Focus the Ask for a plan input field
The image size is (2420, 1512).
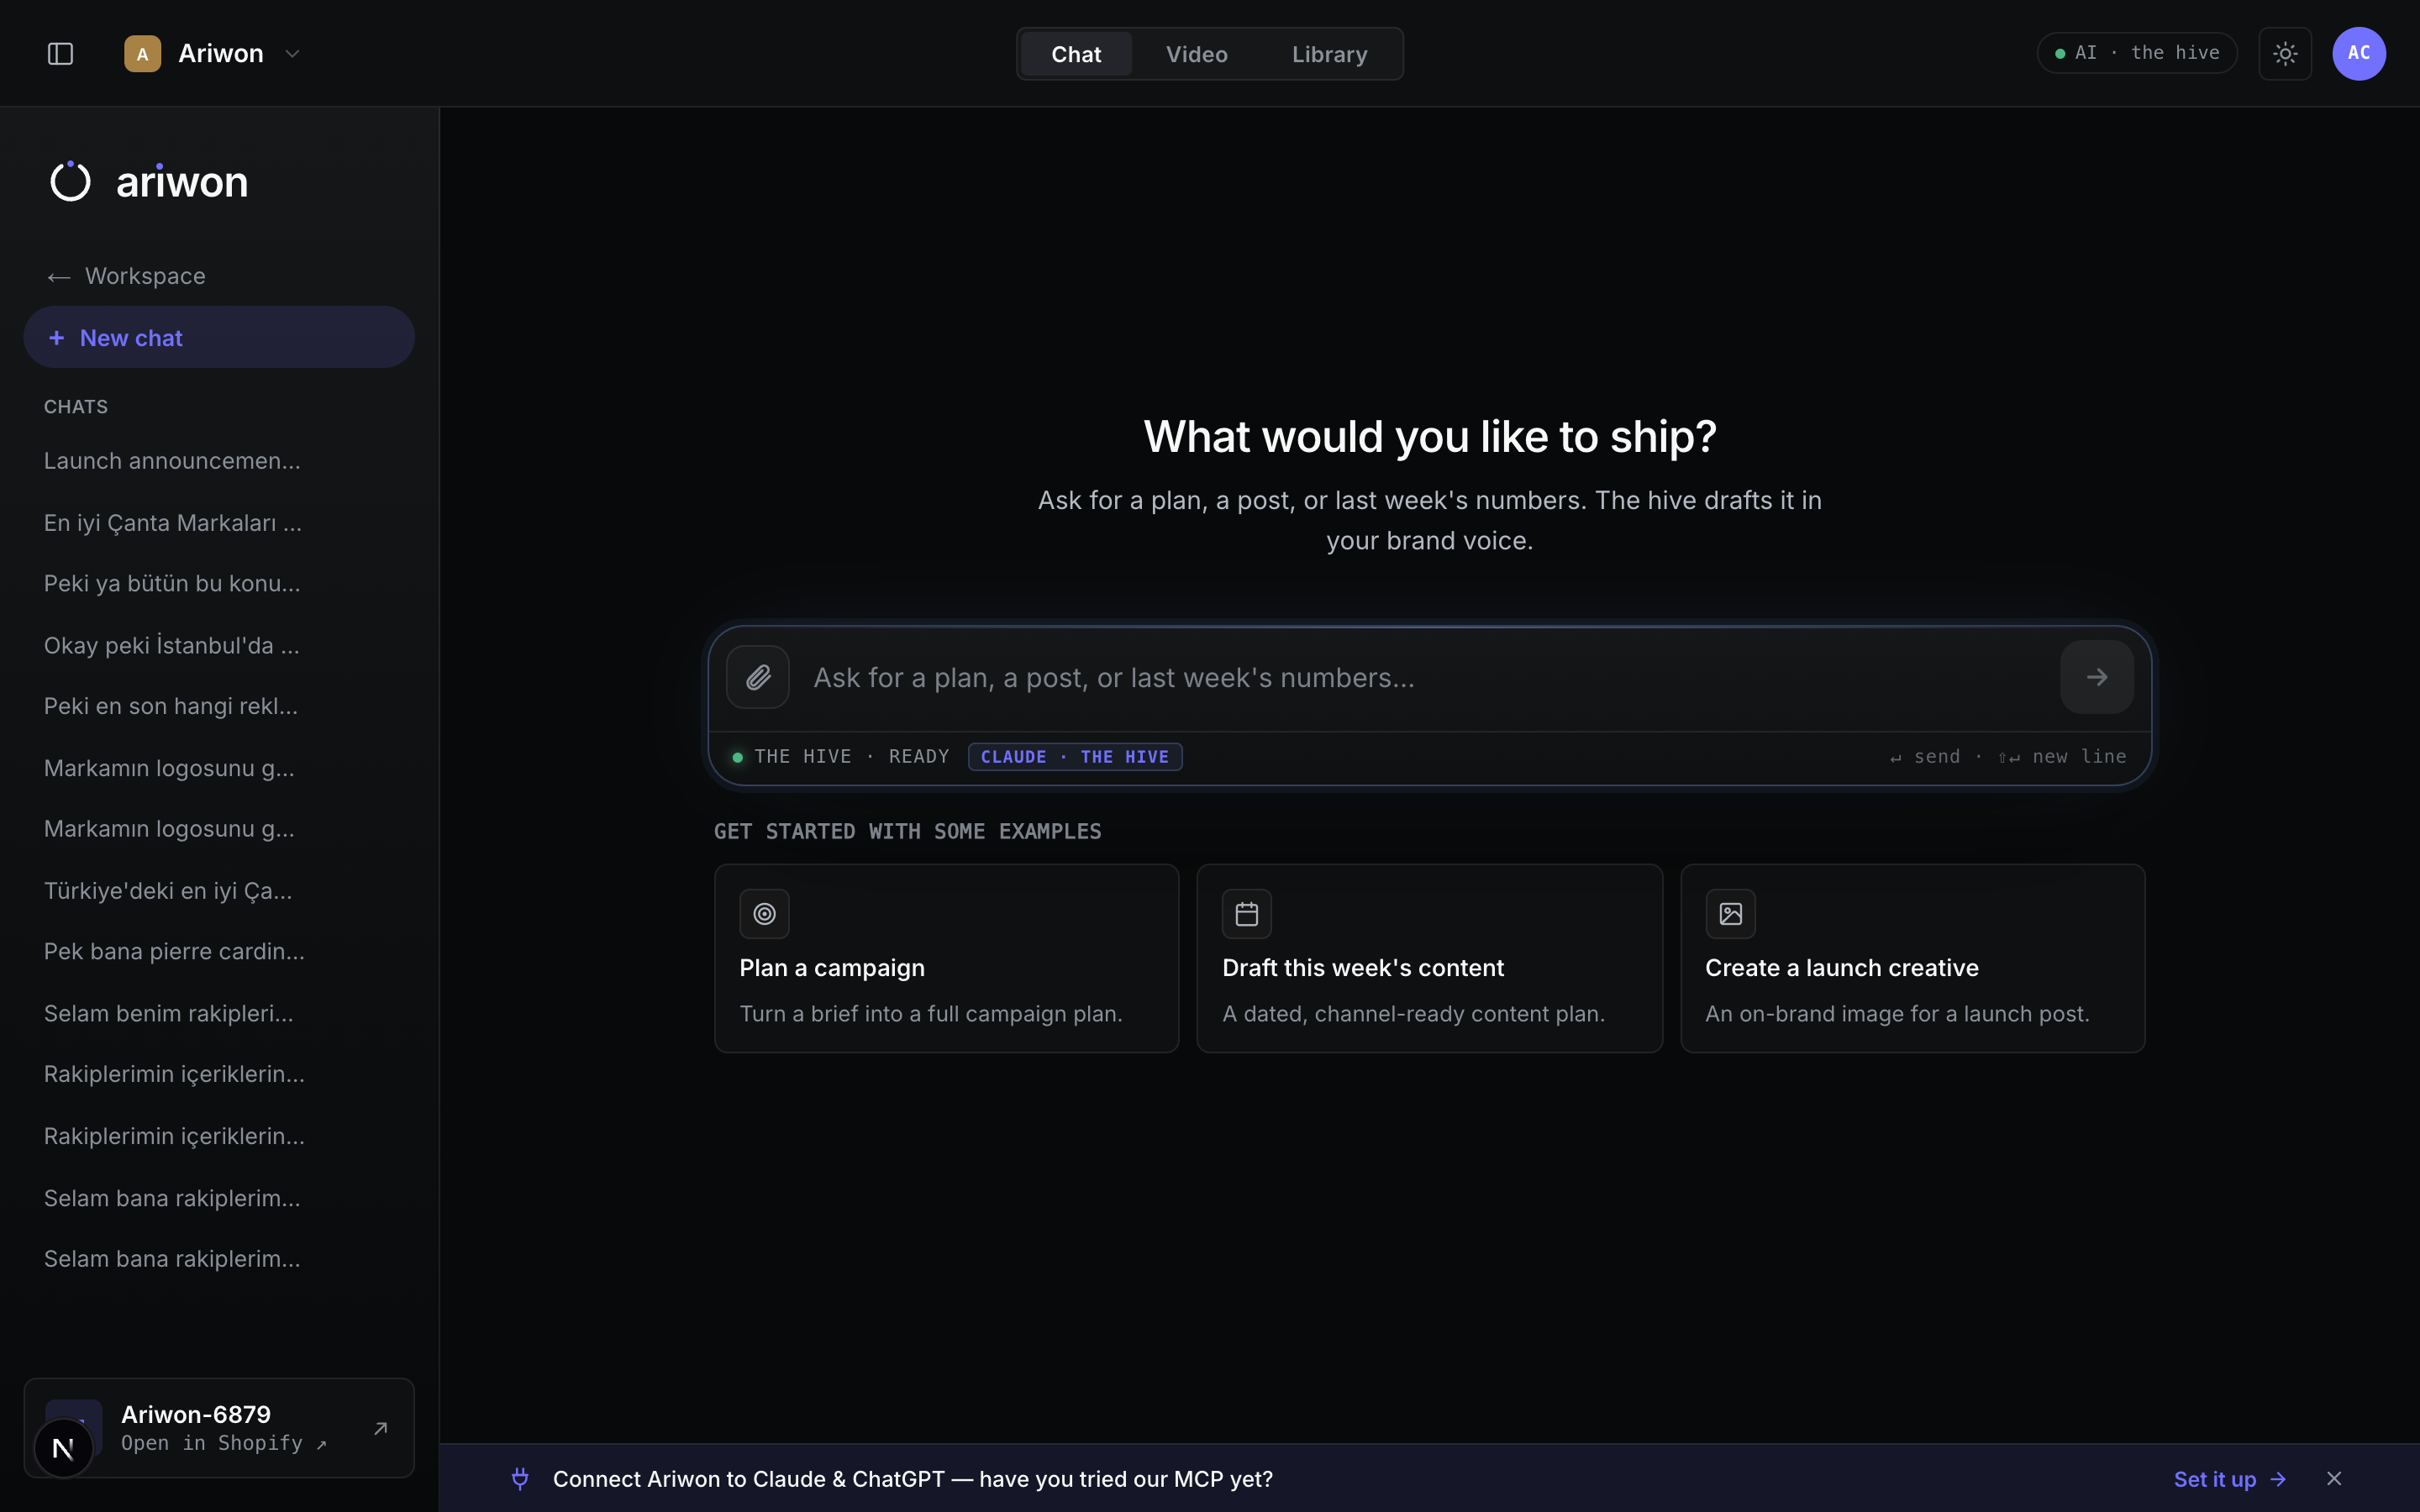tap(1425, 678)
